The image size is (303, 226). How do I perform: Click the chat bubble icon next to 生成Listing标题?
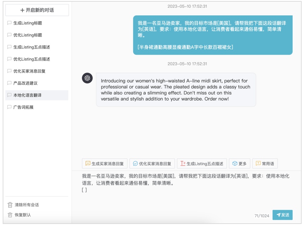pos(9,23)
